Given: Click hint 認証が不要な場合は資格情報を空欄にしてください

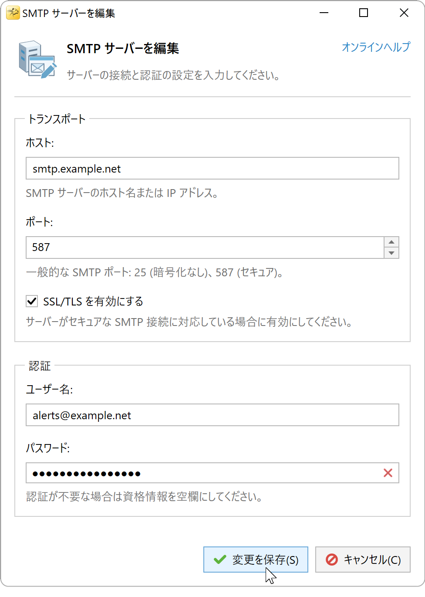Looking at the screenshot, I should click(144, 496).
